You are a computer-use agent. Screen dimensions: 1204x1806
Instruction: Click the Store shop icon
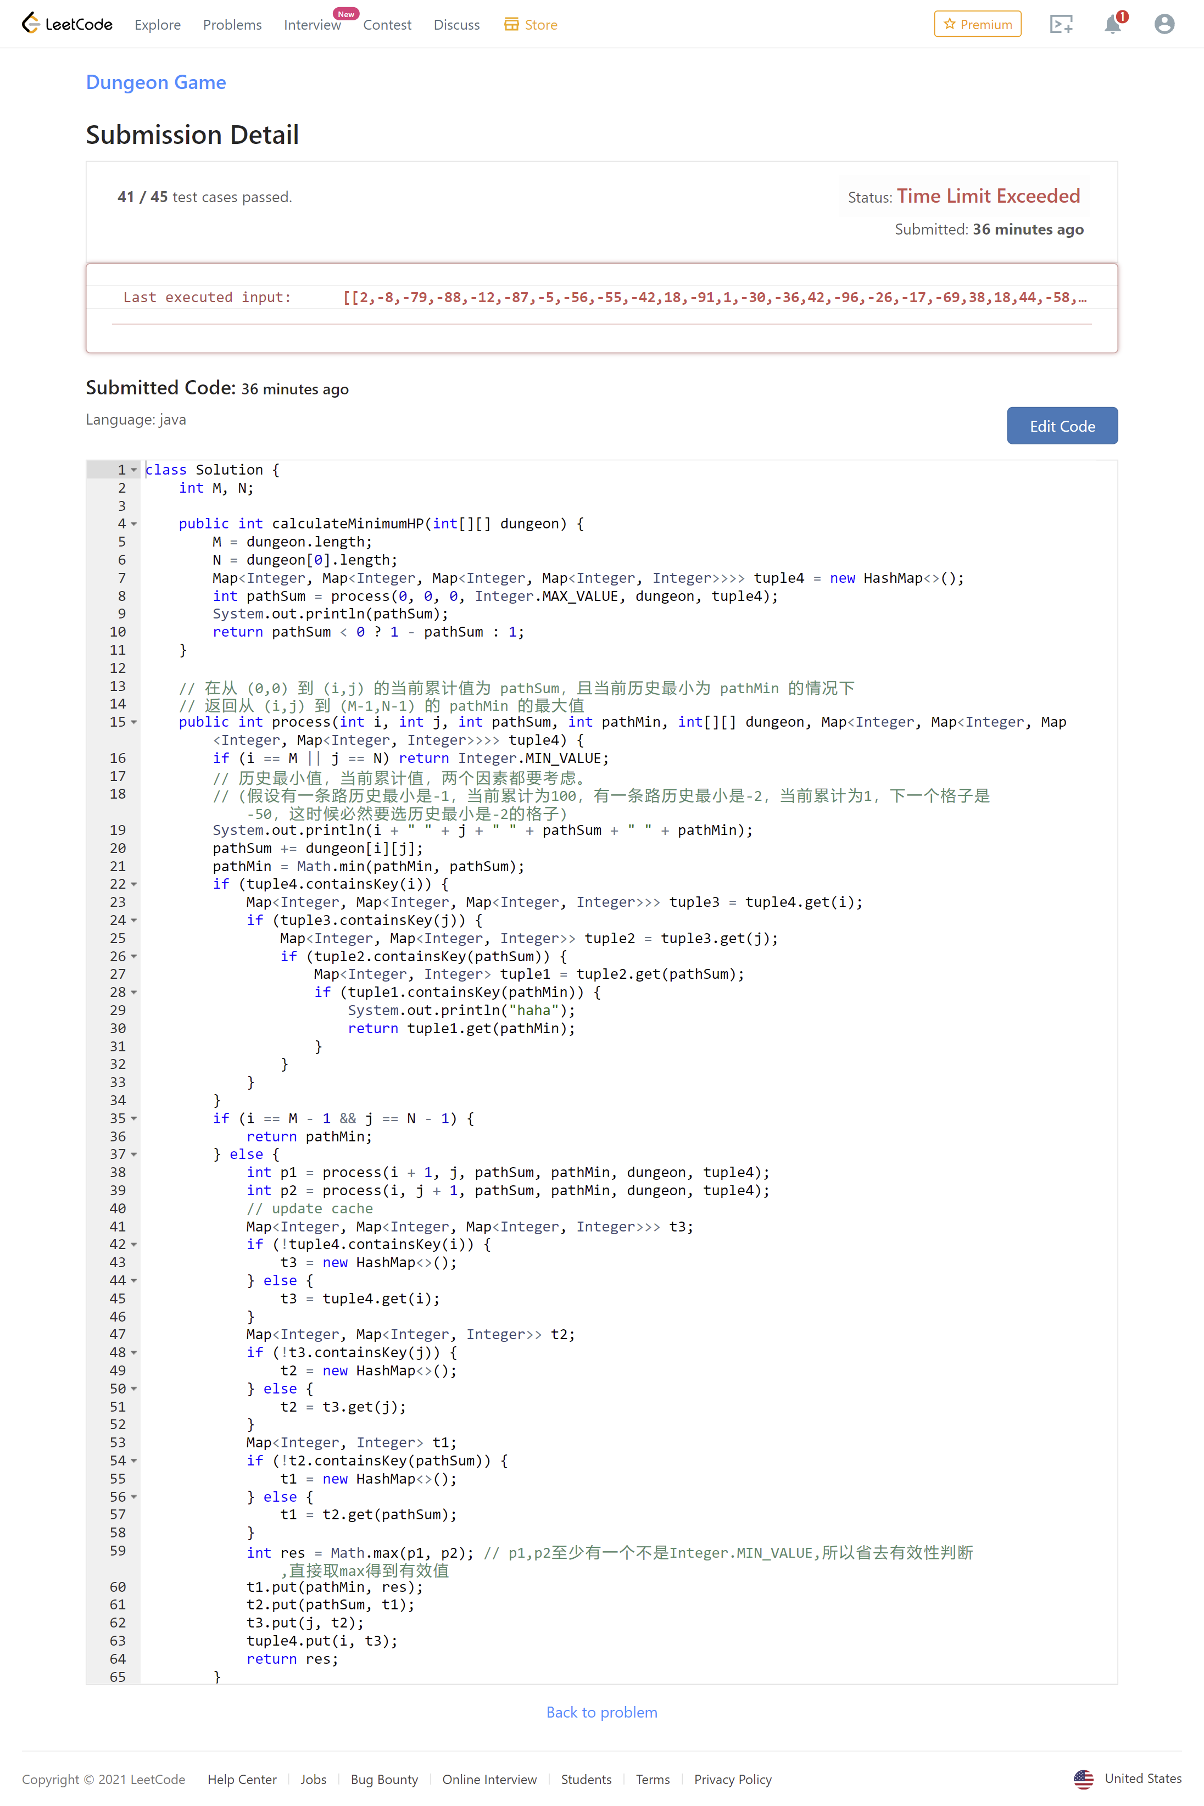(x=511, y=25)
